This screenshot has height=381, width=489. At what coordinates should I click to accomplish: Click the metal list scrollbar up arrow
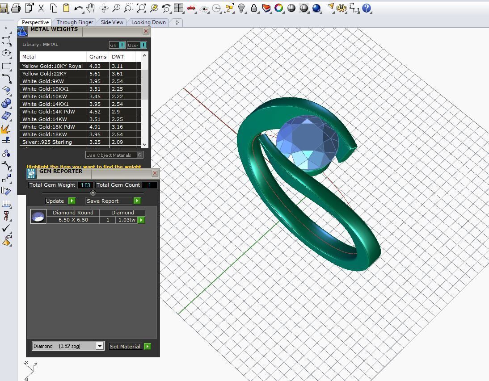(x=144, y=55)
